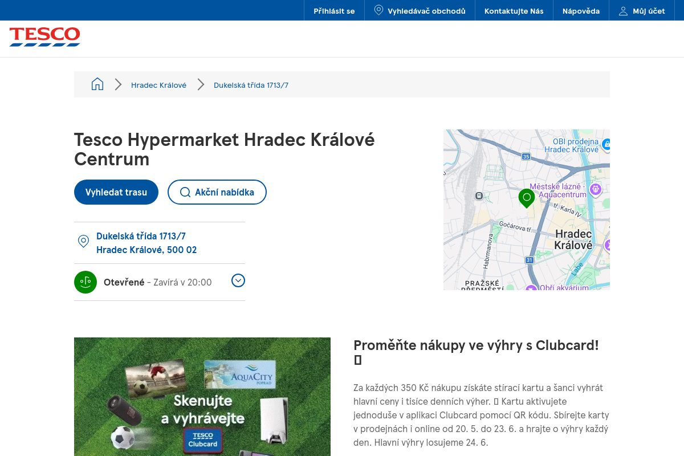Click the green open-status smiley icon
Image resolution: width=684 pixels, height=456 pixels.
(85, 282)
